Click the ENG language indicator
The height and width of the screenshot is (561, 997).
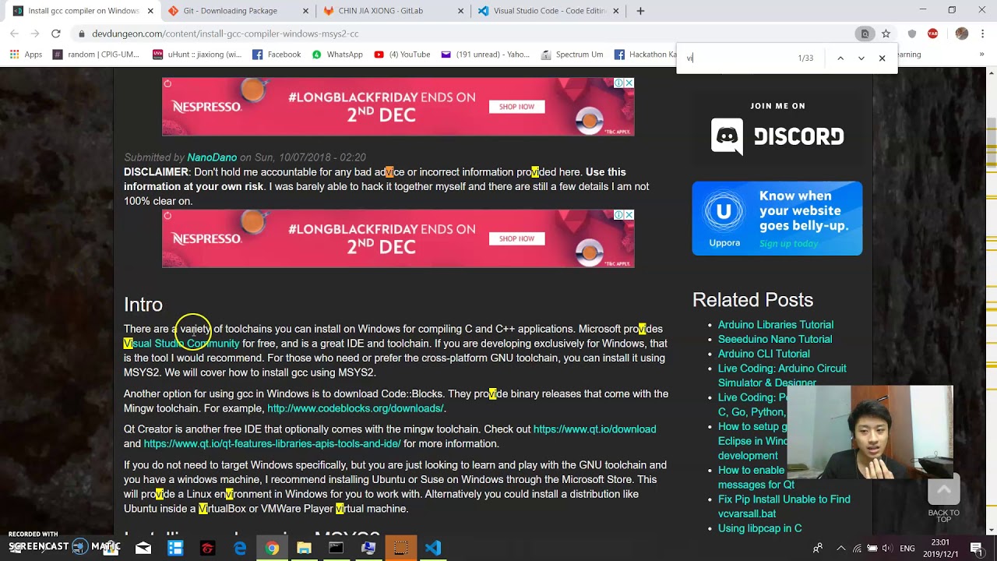pyautogui.click(x=907, y=549)
